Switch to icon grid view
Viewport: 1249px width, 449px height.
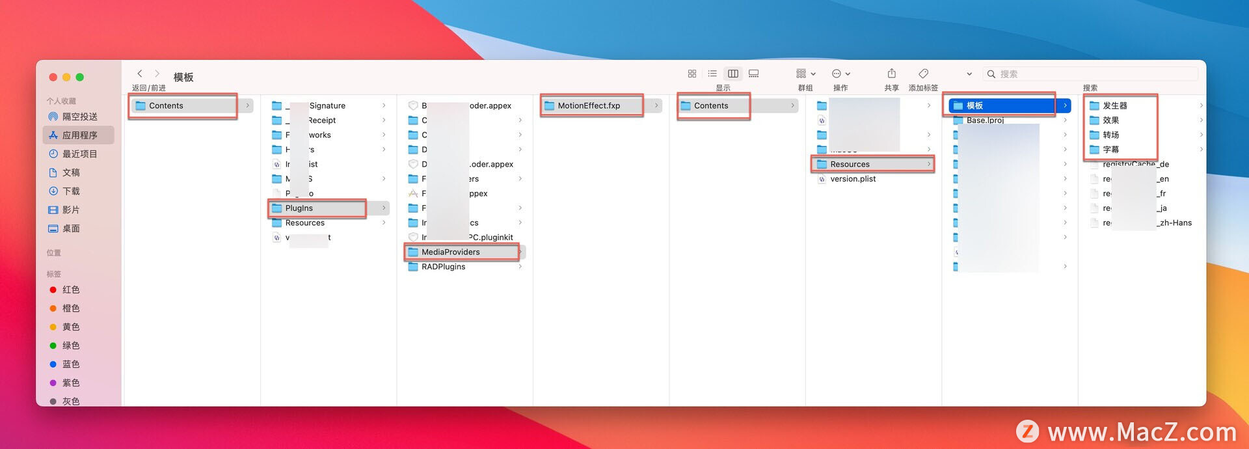pos(692,74)
